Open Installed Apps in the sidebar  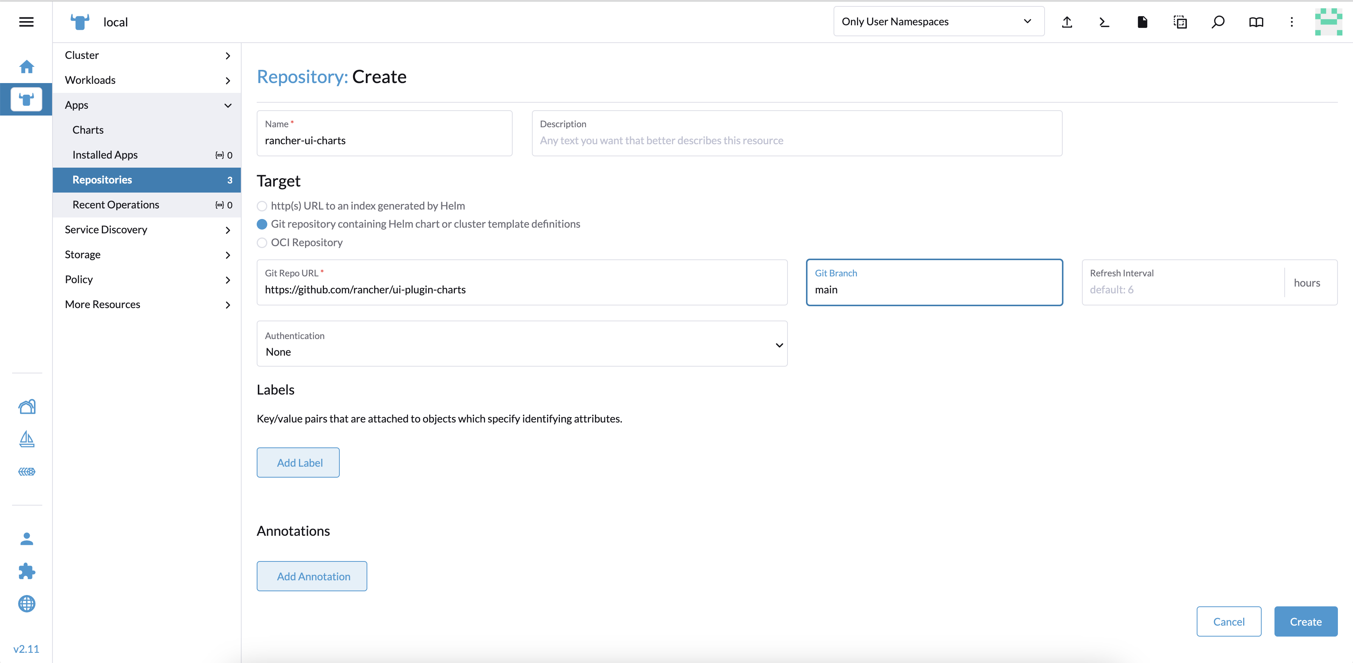105,155
